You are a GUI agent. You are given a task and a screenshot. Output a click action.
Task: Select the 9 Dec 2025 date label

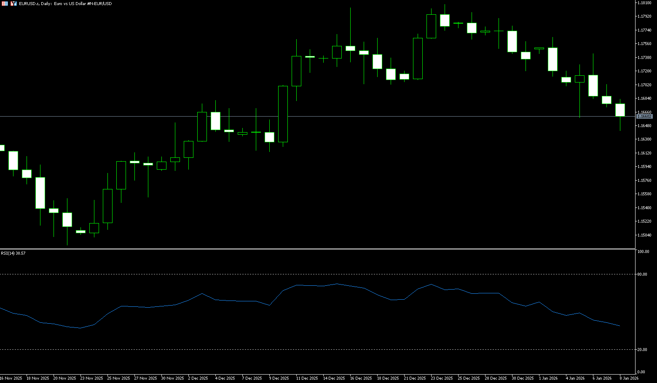click(x=279, y=378)
